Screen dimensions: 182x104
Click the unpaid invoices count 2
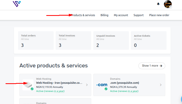pyautogui.click(x=98, y=45)
